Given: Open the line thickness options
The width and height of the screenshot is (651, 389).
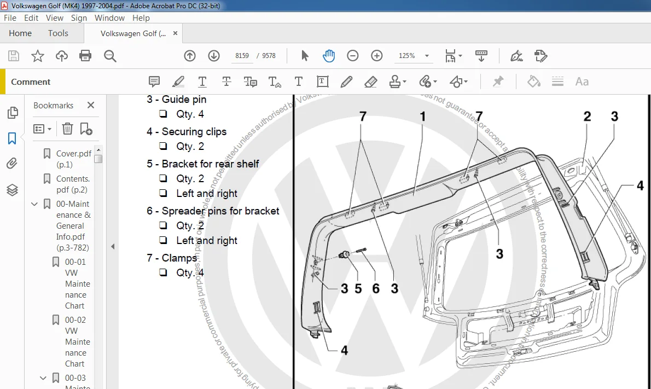Looking at the screenshot, I should click(557, 82).
